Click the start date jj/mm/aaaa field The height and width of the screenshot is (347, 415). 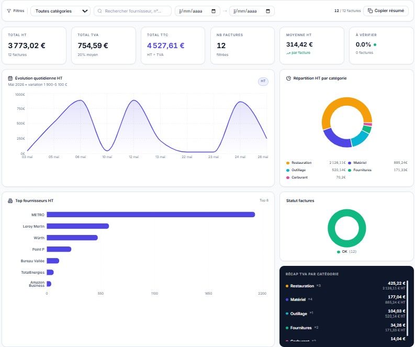pos(197,11)
